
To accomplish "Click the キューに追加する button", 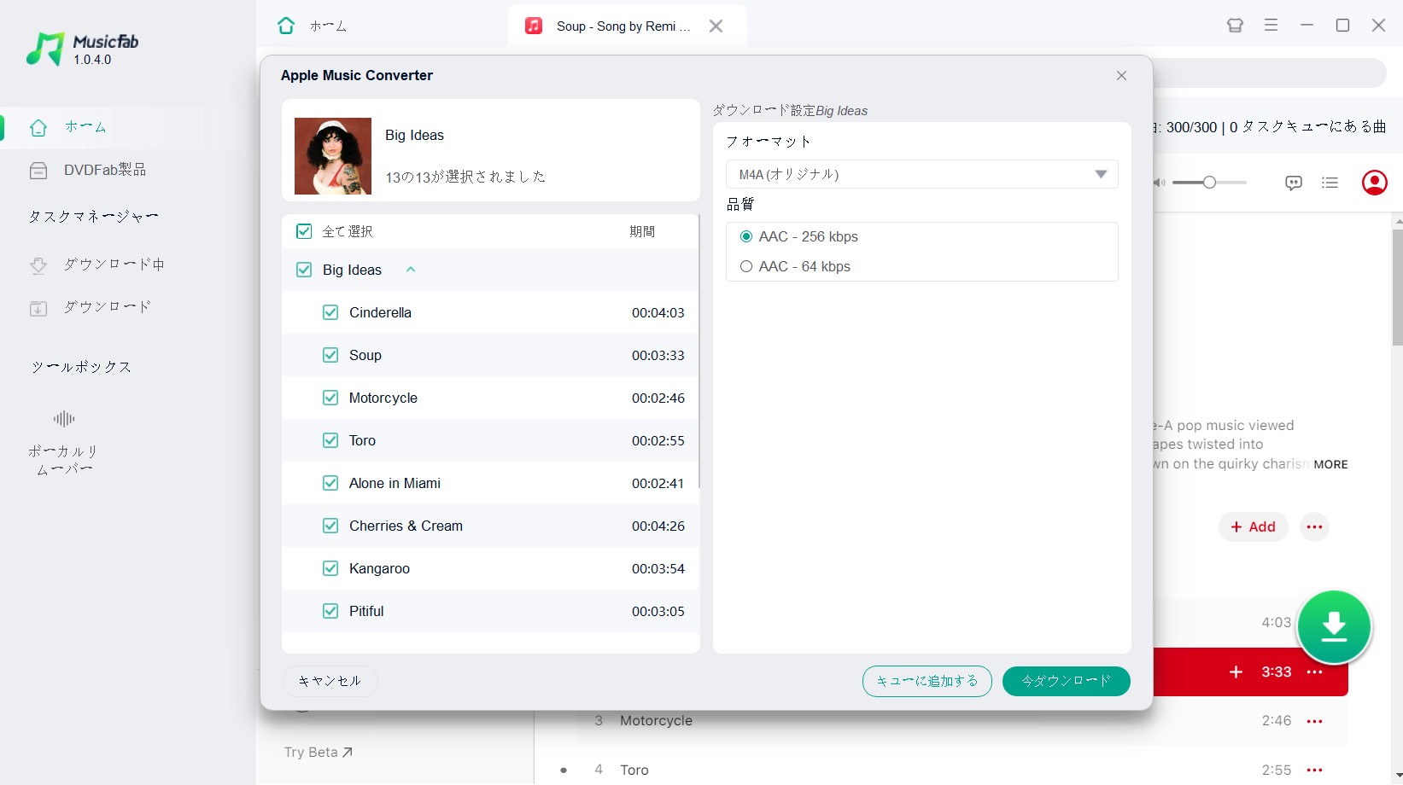I will [x=927, y=681].
